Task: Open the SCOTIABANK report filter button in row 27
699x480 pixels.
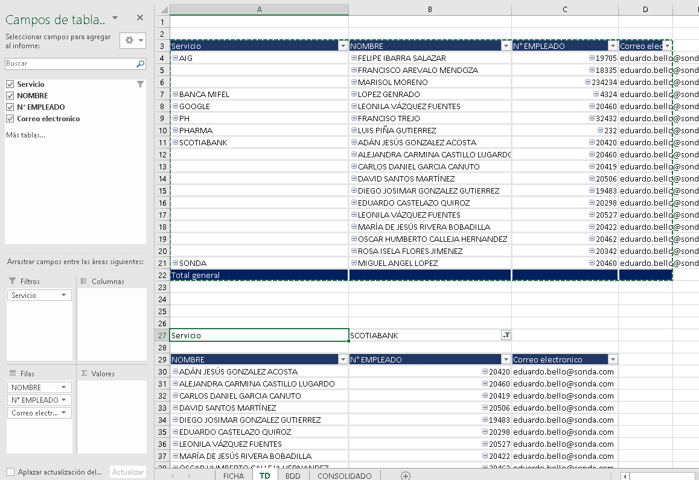Action: click(505, 335)
